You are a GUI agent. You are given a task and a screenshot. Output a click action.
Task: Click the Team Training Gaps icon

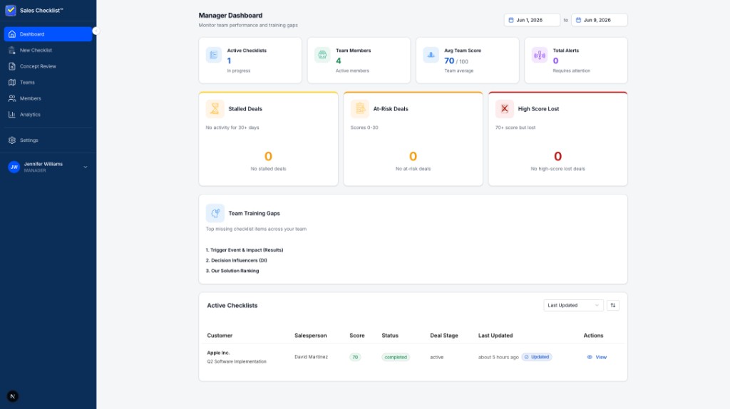215,213
